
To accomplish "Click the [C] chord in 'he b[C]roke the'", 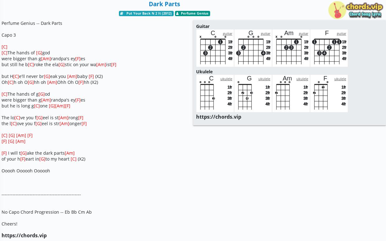I will 31,65.
